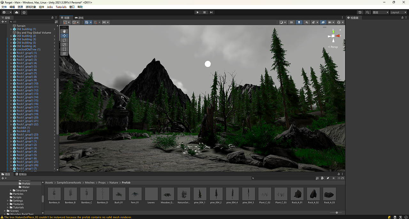The height and width of the screenshot is (219, 409).
Task: Select the Move tool in scene overlay
Action: point(64,36)
